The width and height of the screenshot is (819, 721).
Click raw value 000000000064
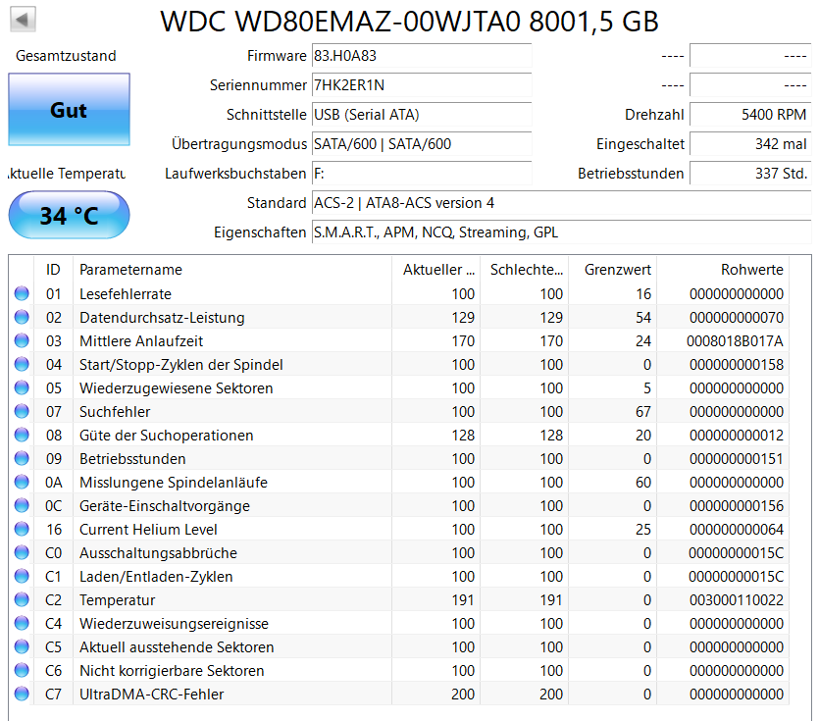(737, 529)
